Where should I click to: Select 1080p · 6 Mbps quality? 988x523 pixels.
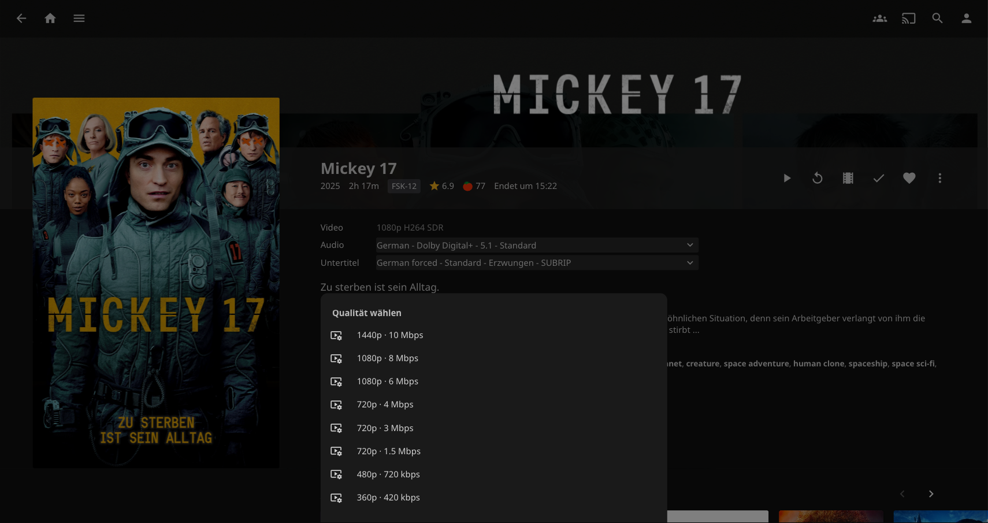494,381
